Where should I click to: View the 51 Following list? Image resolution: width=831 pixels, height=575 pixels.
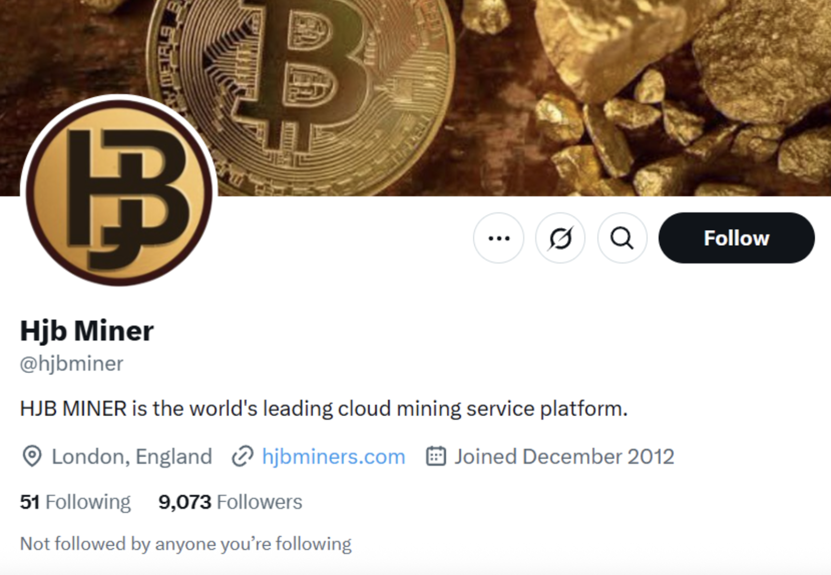click(x=75, y=502)
